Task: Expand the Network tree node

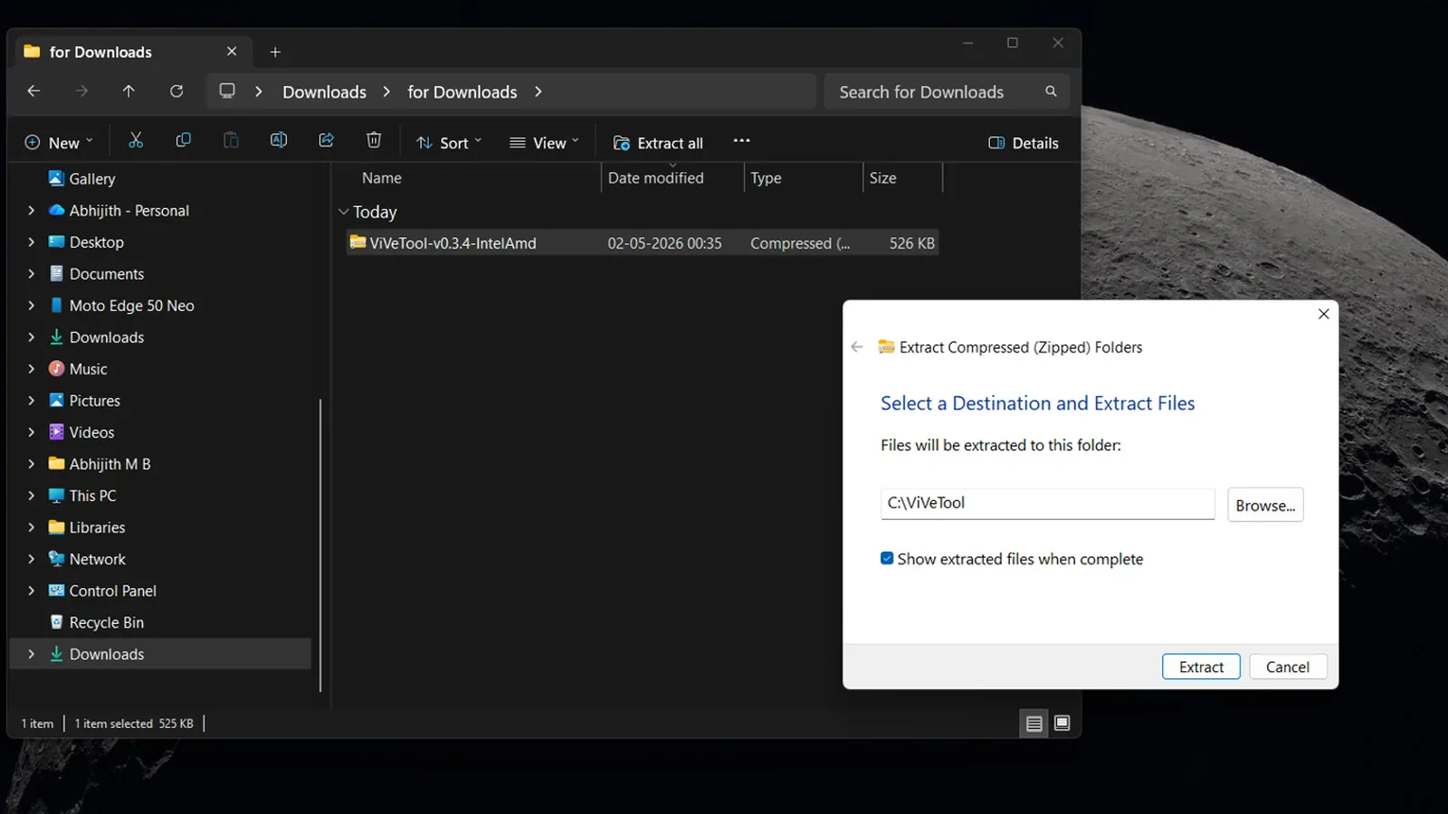Action: pyautogui.click(x=31, y=559)
